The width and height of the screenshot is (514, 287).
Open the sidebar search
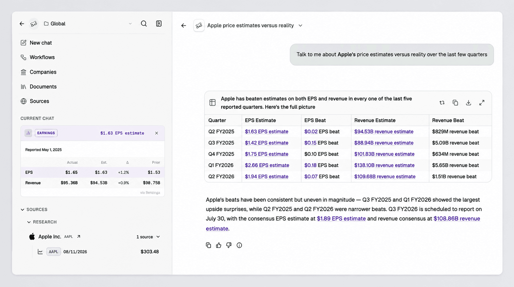pyautogui.click(x=144, y=24)
